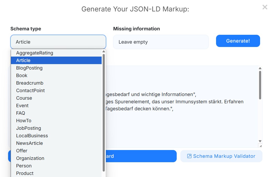Viewport: 270px width, 177px height.
Task: Click the Leave empty missing information field
Action: (x=161, y=42)
